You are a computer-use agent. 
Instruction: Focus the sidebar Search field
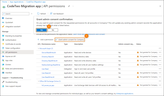(x=16, y=14)
